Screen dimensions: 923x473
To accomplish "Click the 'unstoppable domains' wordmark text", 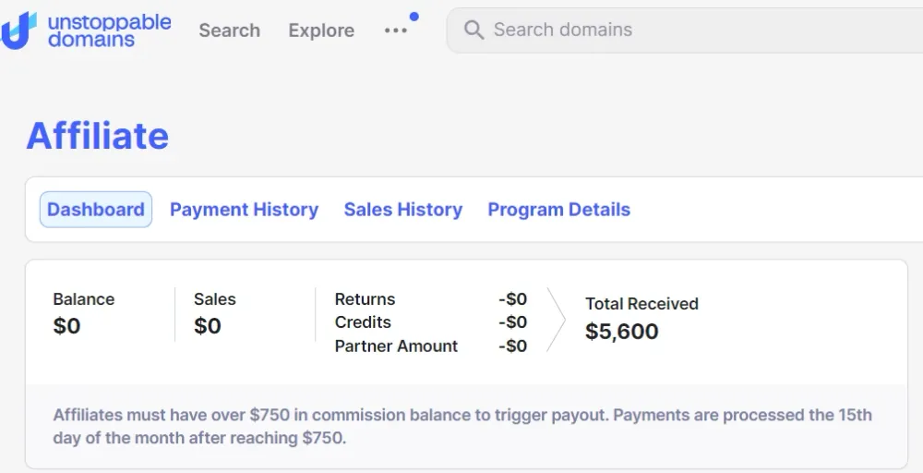I will 109,30.
